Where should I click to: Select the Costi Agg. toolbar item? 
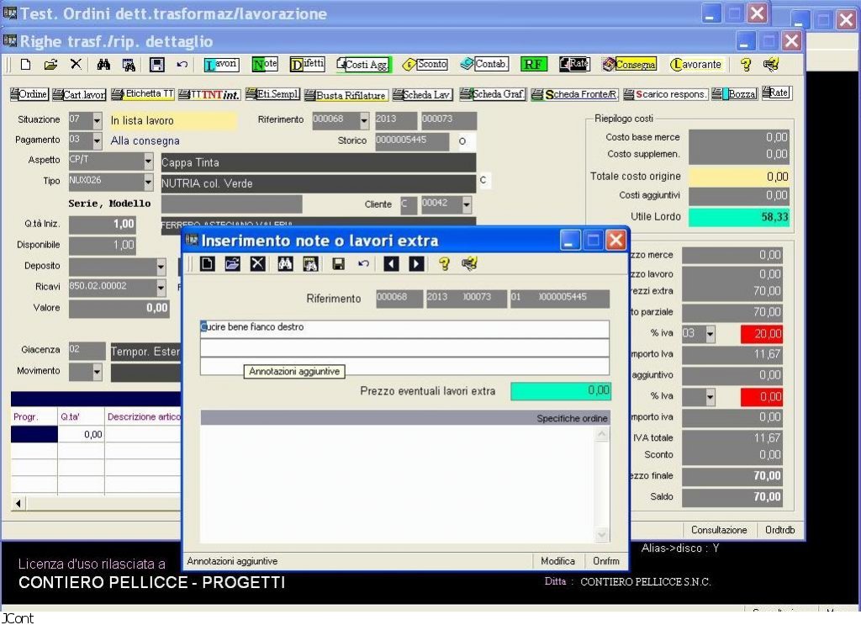pos(363,64)
